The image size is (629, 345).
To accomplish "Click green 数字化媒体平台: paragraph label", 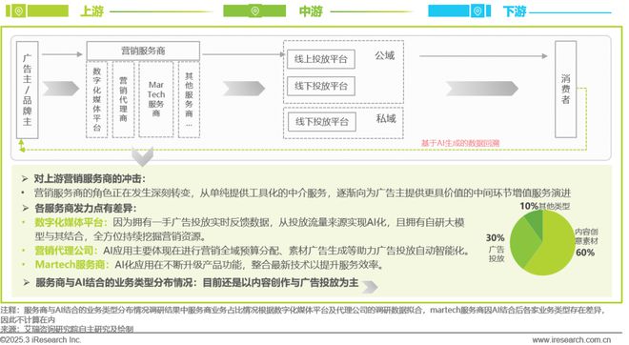I will click(x=71, y=222).
